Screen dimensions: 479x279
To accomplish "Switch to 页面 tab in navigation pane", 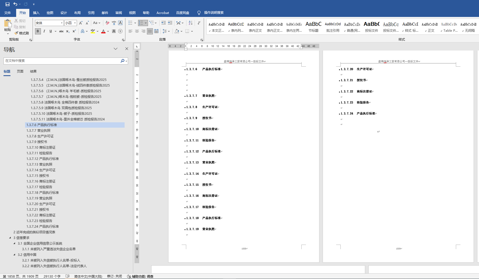I will (20, 71).
